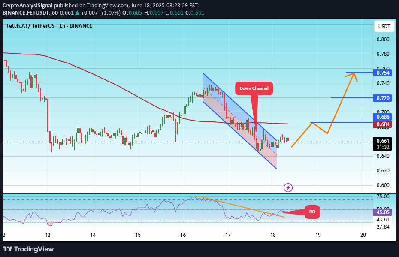The height and width of the screenshot is (257, 399).
Task: Click date 17 on the time axis
Action: pos(228,235)
